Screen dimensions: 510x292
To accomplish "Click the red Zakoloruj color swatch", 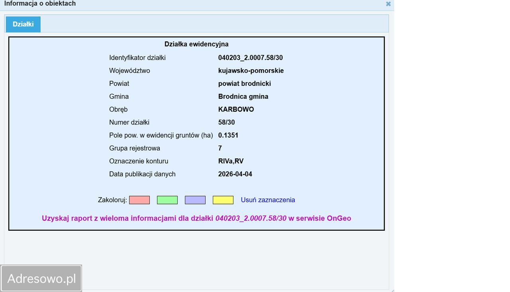I will coord(139,200).
